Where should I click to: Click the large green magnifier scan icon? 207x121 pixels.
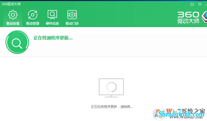coord(17,42)
